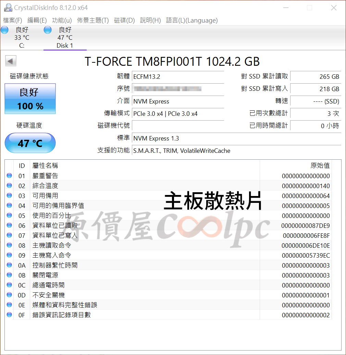Click the blurred serial number field
This screenshot has width=346, height=355.
pos(178,89)
